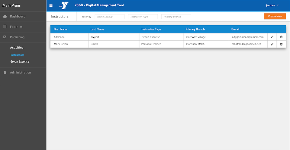Screen dimensions: 290x150
Task: Create a new instructor
Action: click(x=275, y=17)
